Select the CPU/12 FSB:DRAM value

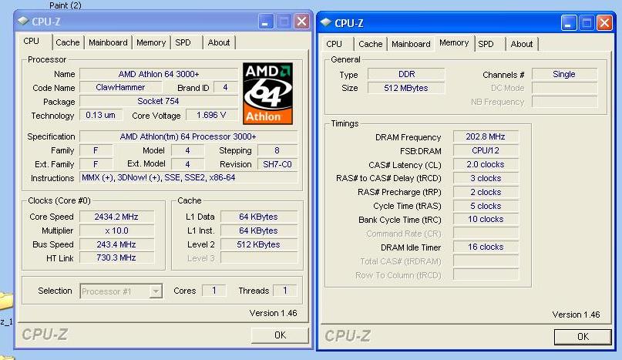click(486, 150)
